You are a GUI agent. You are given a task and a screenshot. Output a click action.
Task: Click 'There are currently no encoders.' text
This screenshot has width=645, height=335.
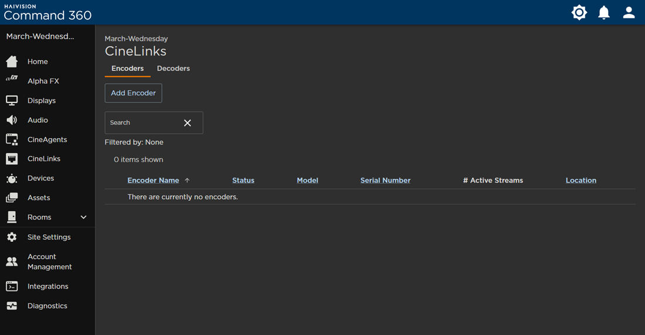click(182, 197)
